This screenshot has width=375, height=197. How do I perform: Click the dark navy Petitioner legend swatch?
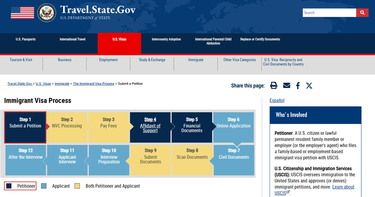[x=9, y=186]
